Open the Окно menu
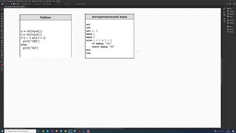This screenshot has height=133, width=236. pos(53,1)
